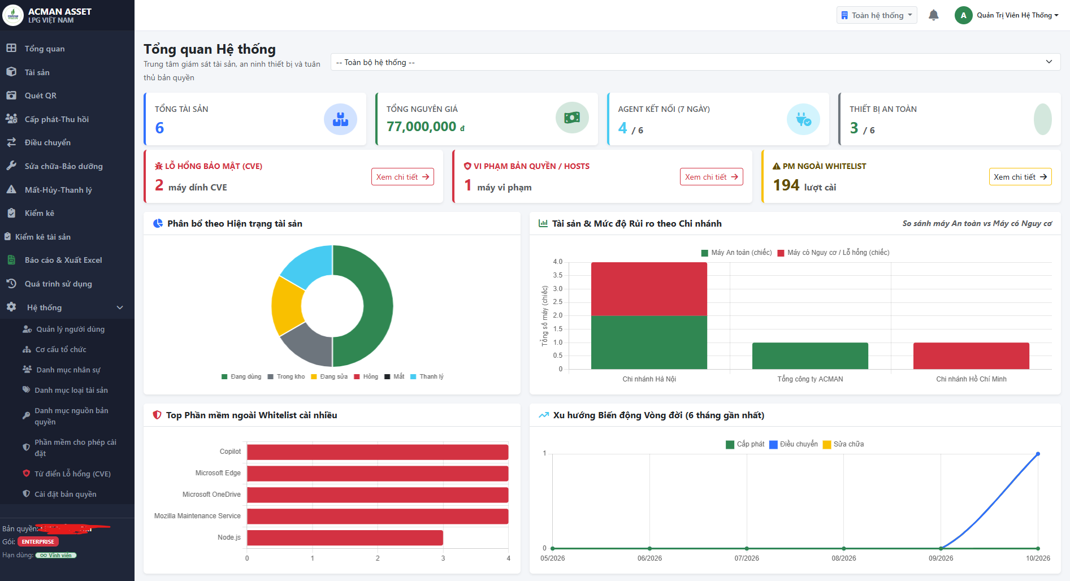Click the Kiểm kê clipboard icon
The height and width of the screenshot is (581, 1070).
[x=11, y=213]
